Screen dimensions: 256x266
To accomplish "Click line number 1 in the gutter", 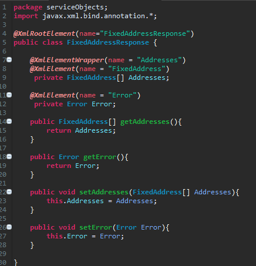I will [4, 7].
